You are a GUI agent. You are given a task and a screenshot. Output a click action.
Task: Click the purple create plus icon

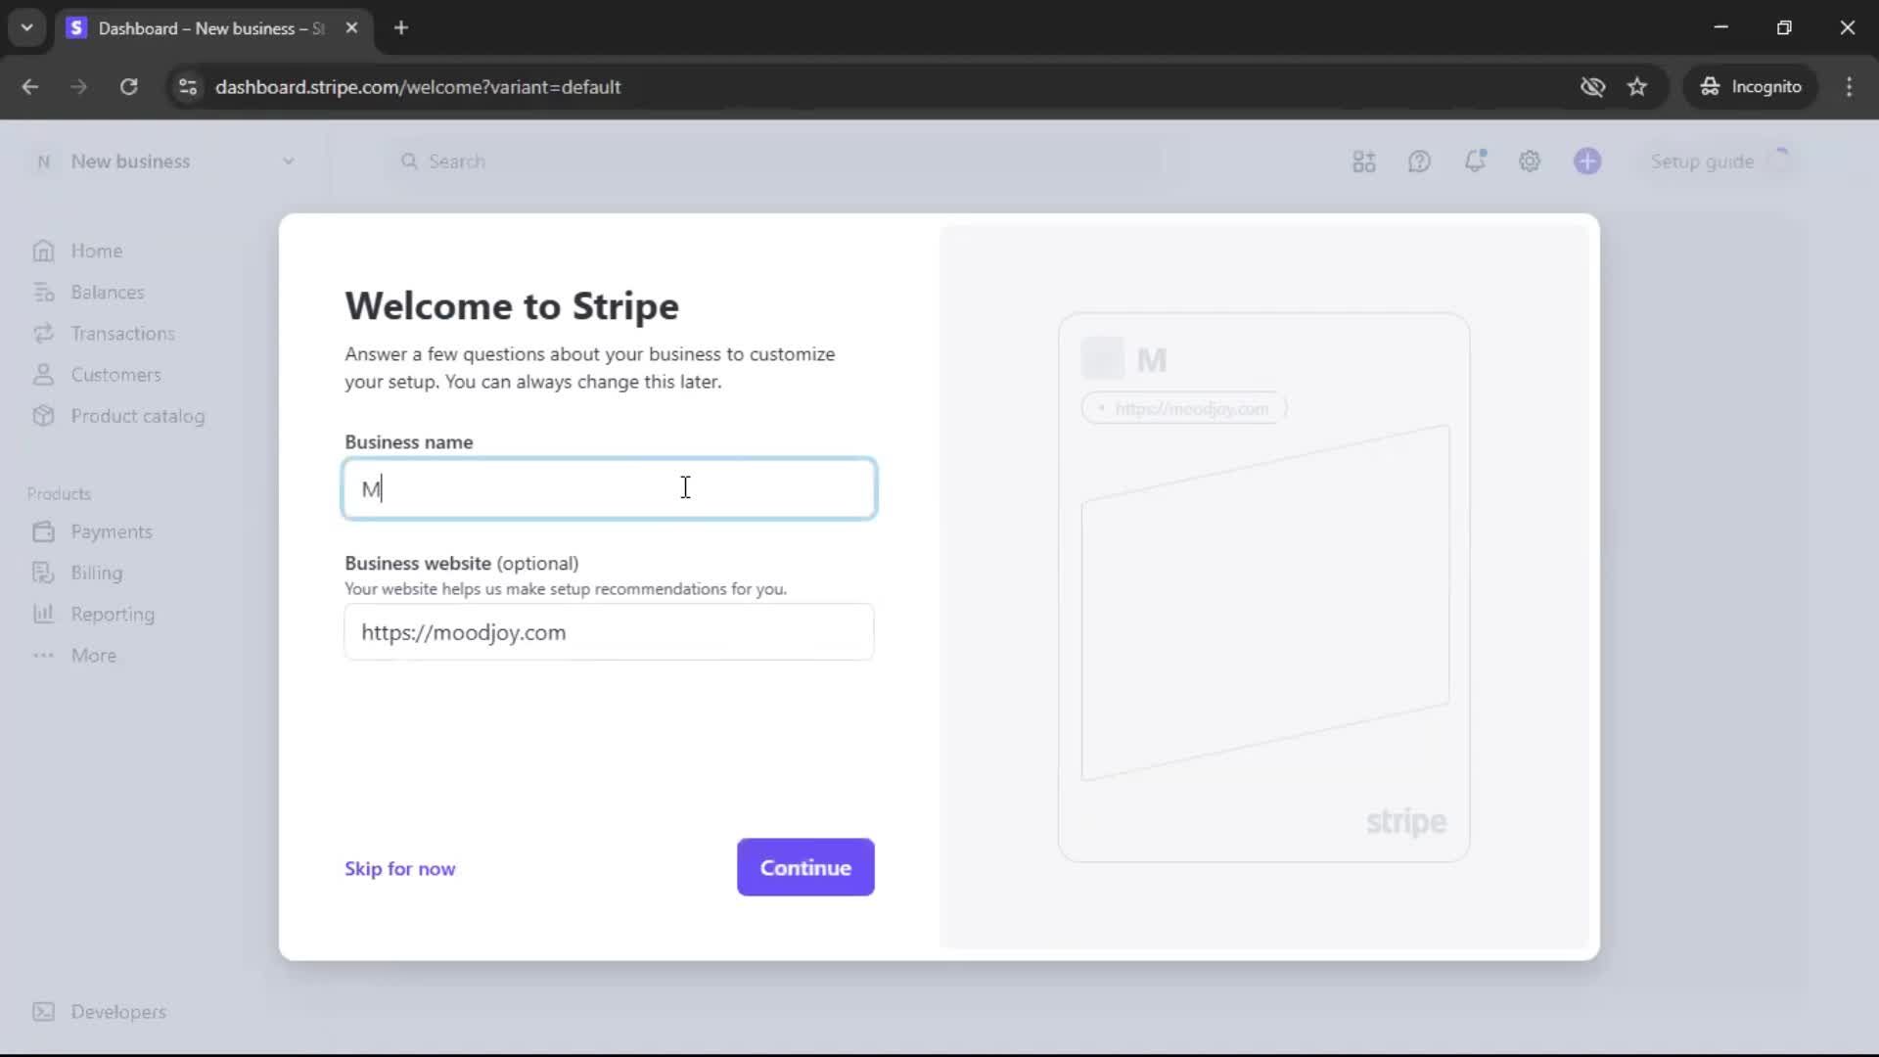coord(1586,161)
